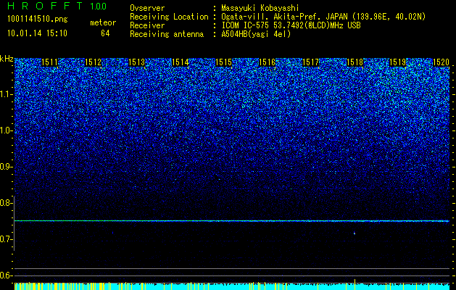456x290 pixels.
Task: Click the date stamp 10.01.14 15:10
Action: point(37,33)
